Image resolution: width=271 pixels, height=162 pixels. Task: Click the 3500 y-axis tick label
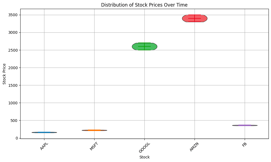[13, 15]
